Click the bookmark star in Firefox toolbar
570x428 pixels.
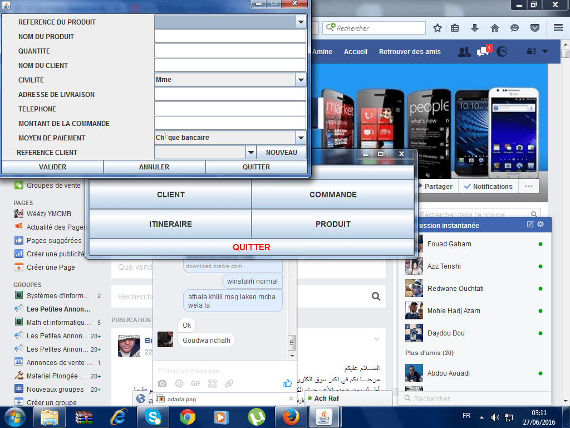438,28
